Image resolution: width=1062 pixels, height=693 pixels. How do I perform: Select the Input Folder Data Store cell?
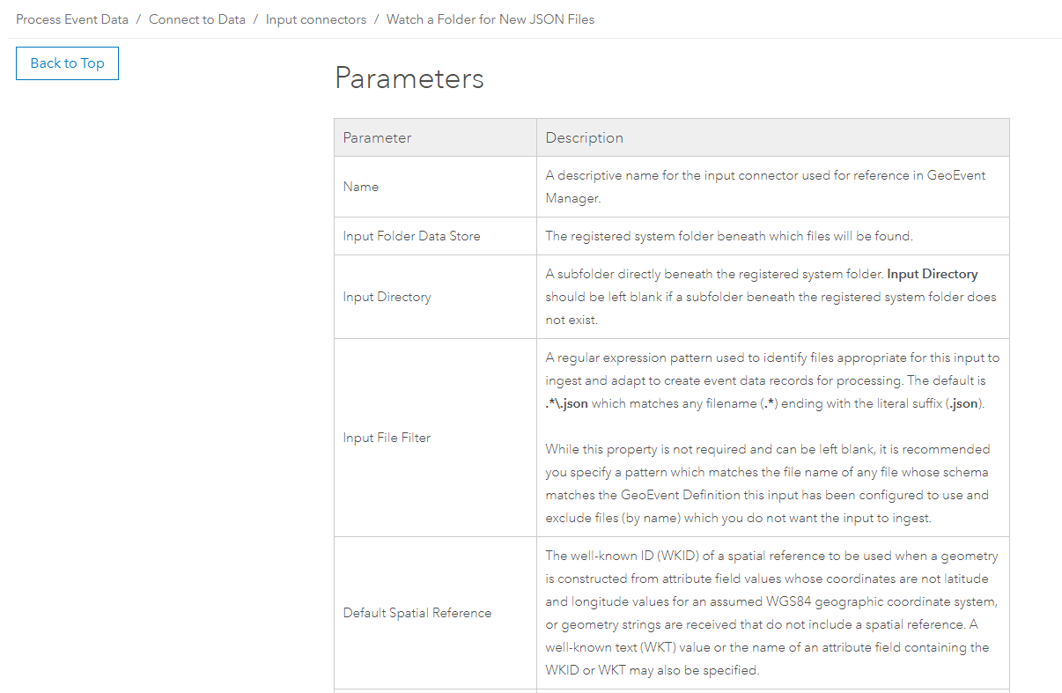tap(412, 236)
